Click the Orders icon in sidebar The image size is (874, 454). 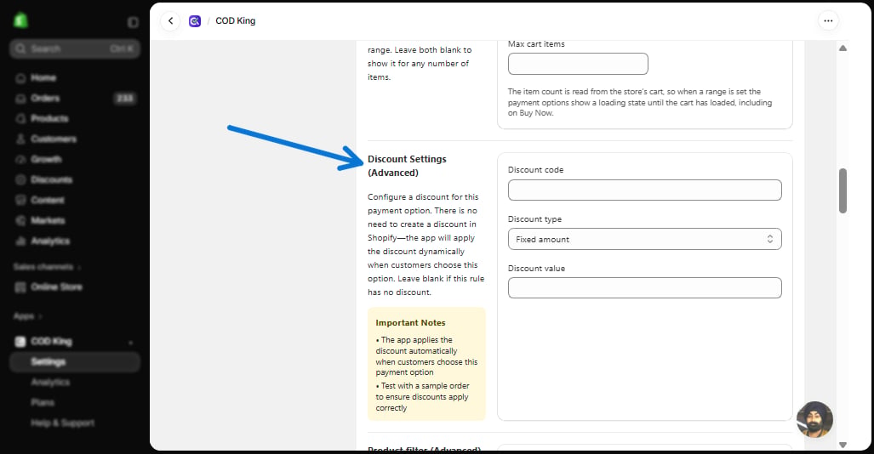(20, 99)
